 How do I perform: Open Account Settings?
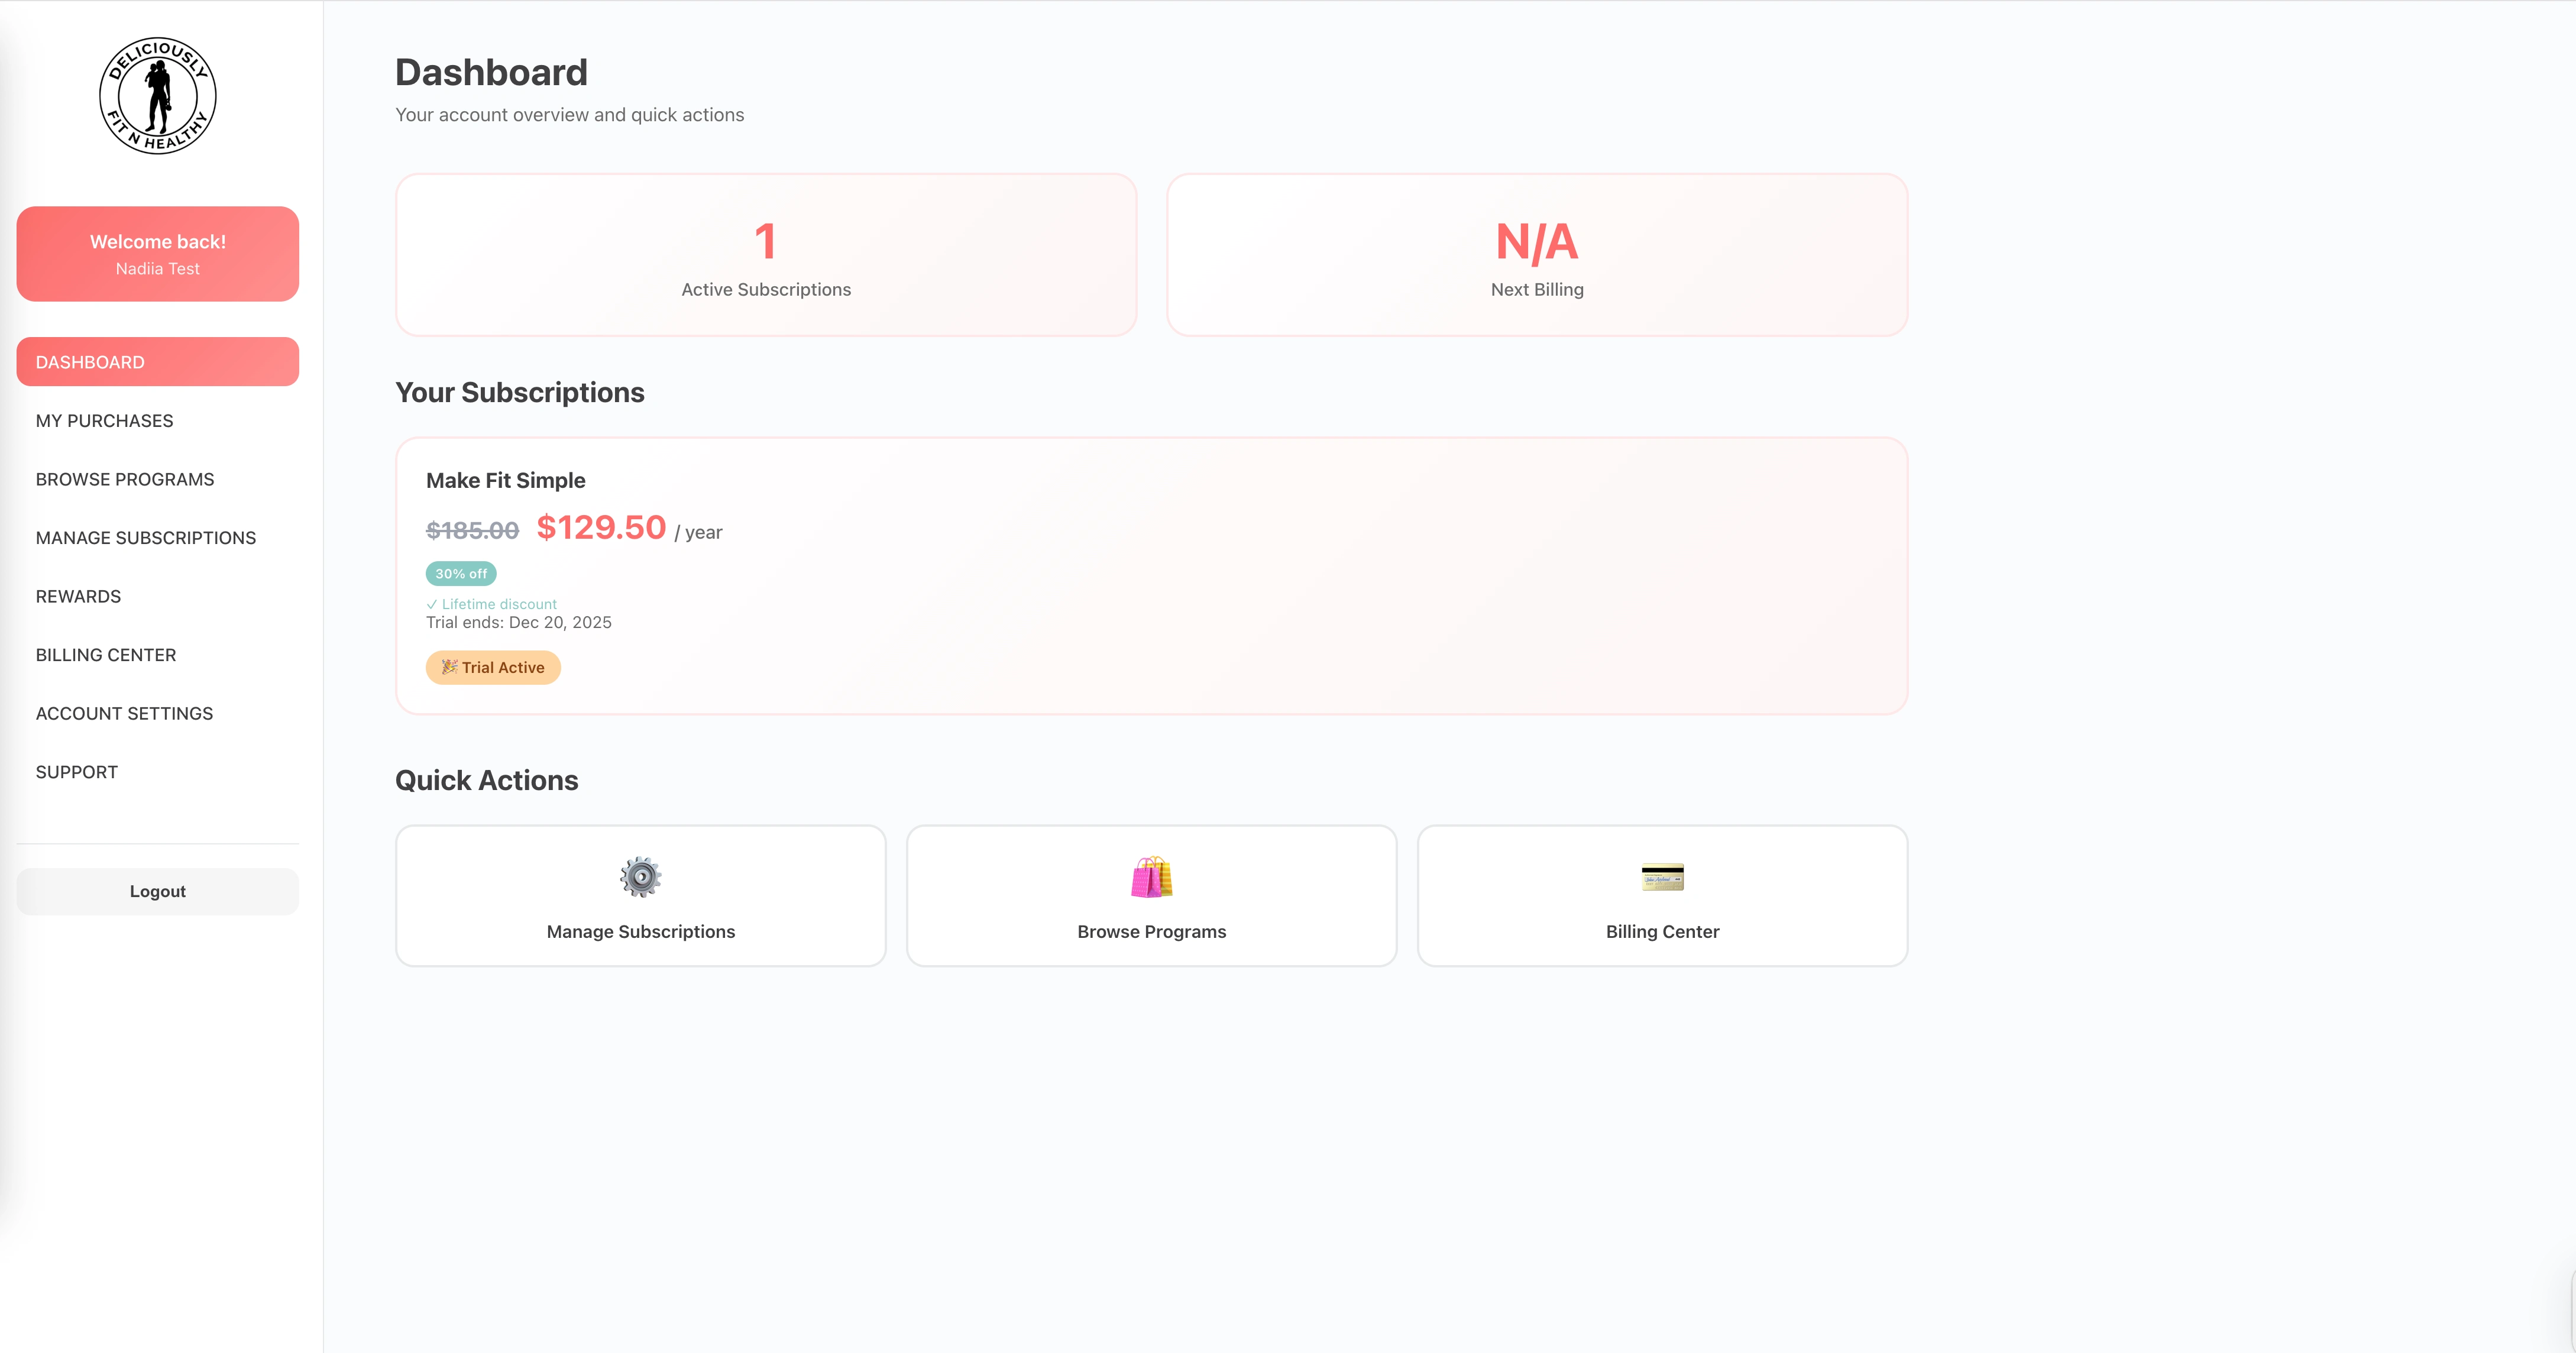[124, 713]
